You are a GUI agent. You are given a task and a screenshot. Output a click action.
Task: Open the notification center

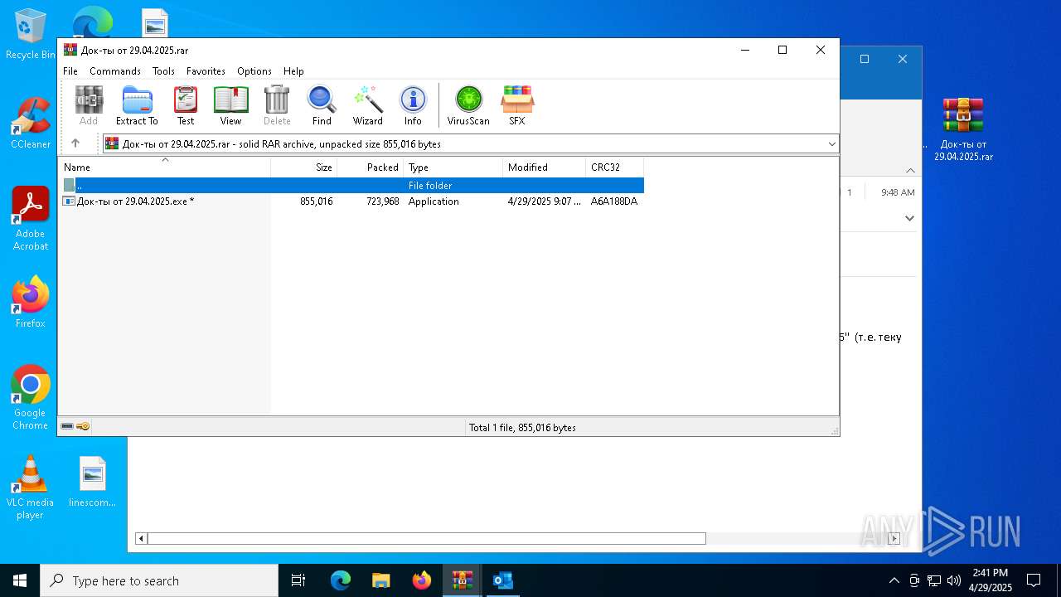point(1034,580)
